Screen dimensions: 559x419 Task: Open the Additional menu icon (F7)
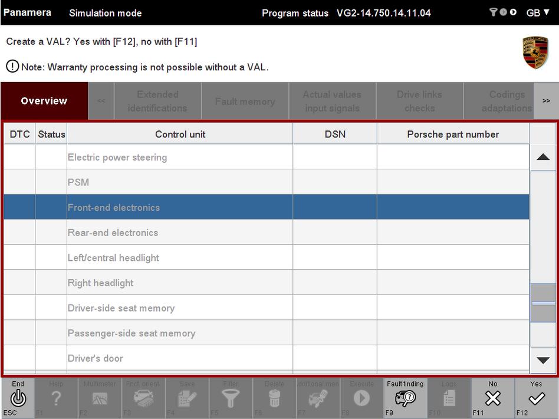click(318, 398)
